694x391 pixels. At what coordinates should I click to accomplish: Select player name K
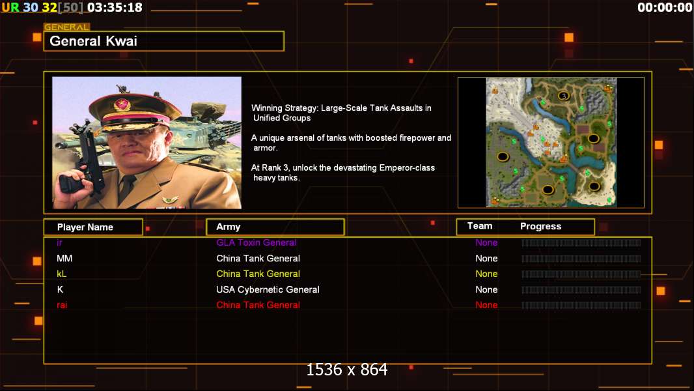(60, 289)
